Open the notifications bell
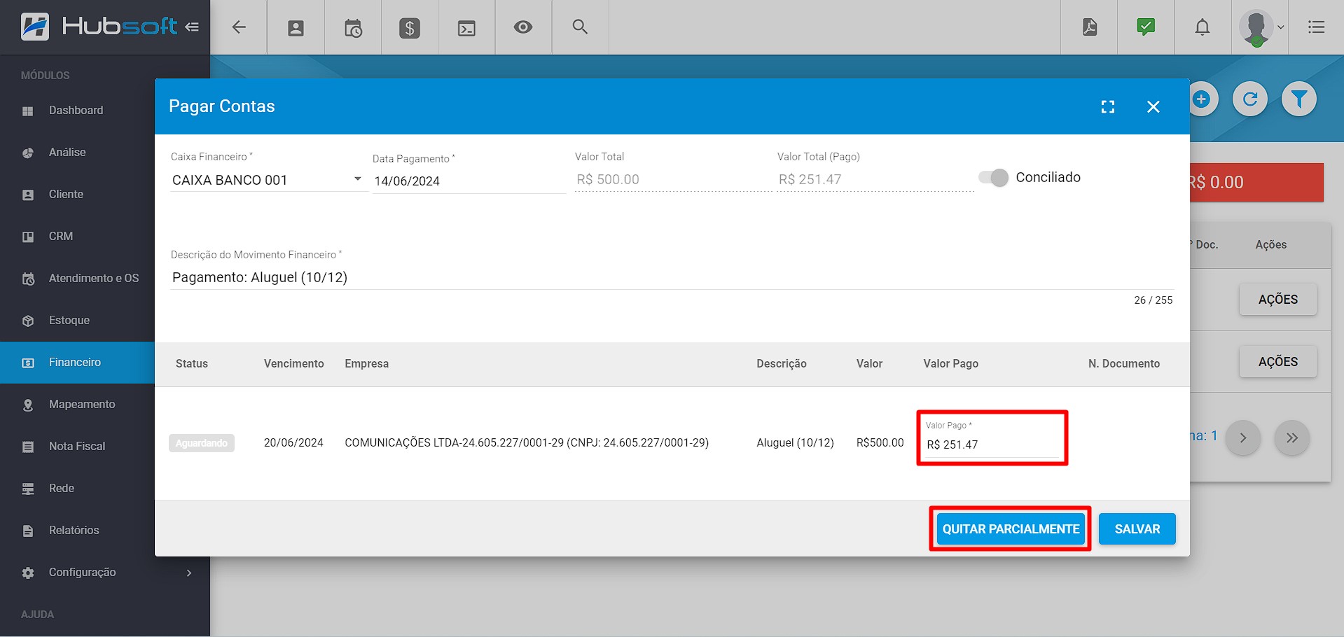 [x=1203, y=27]
